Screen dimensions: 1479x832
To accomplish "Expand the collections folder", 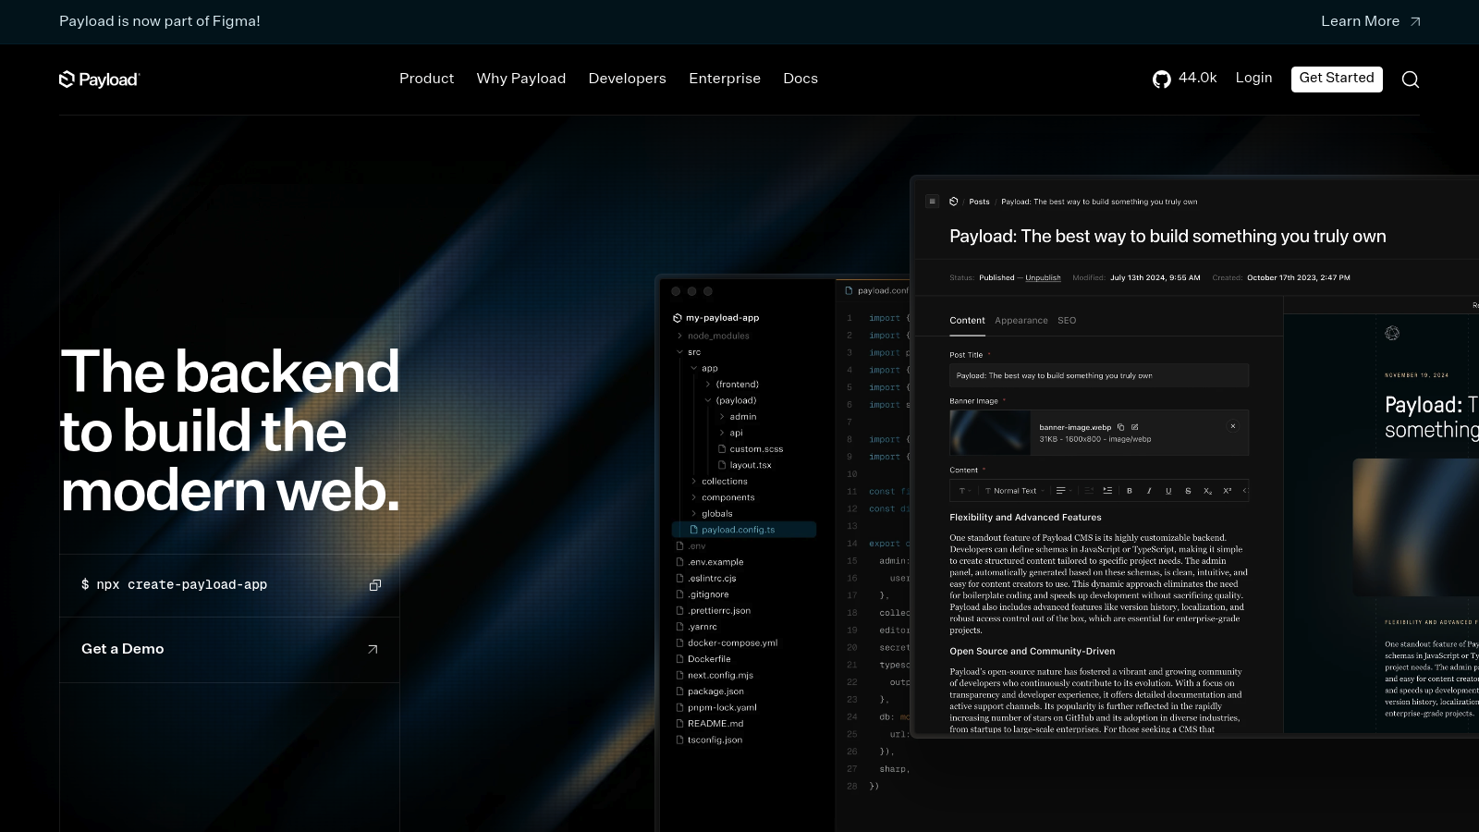I will click(x=718, y=482).
